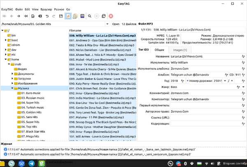
Task: Select the 05. Golden Hits folder
Action: [31, 112]
